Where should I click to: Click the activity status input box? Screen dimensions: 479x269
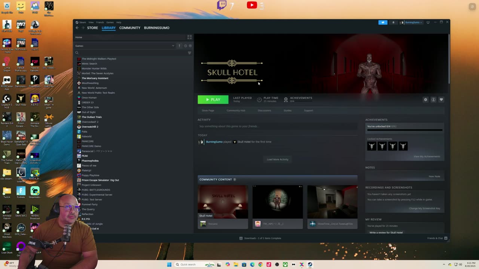point(277,126)
